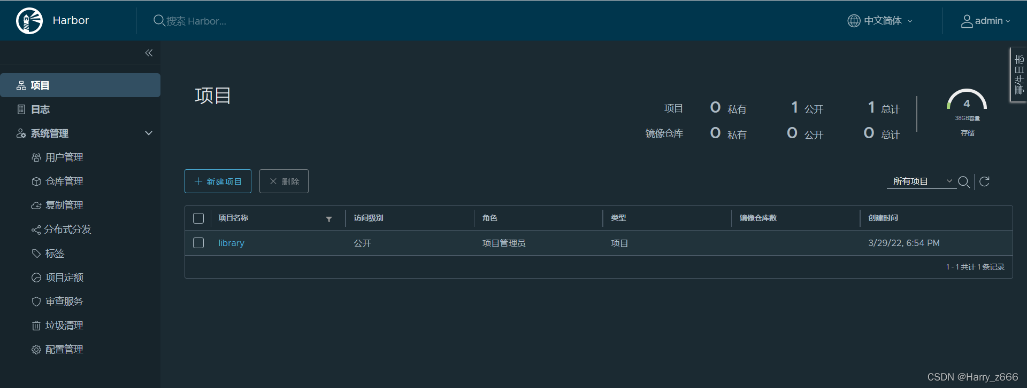Click the Harbor title text
The width and height of the screenshot is (1027, 388).
[x=71, y=20]
